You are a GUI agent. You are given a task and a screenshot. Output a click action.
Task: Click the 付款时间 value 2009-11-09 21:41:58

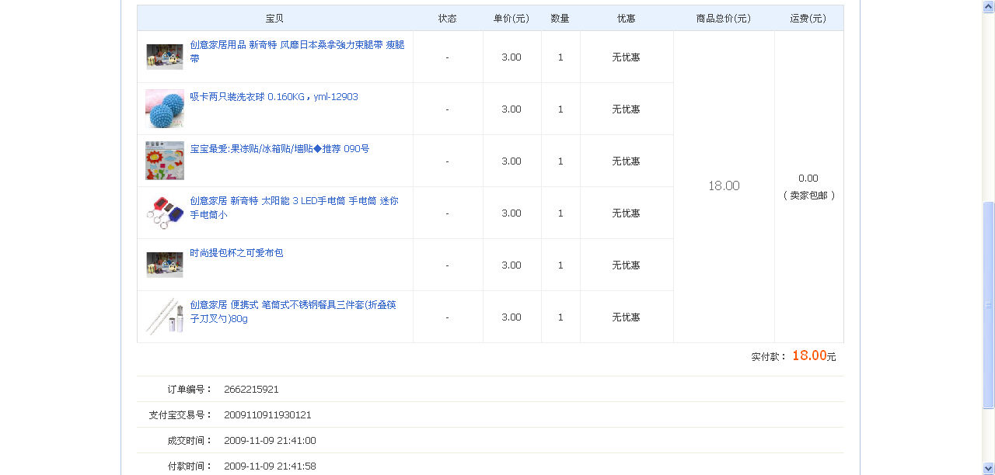pyautogui.click(x=270, y=466)
